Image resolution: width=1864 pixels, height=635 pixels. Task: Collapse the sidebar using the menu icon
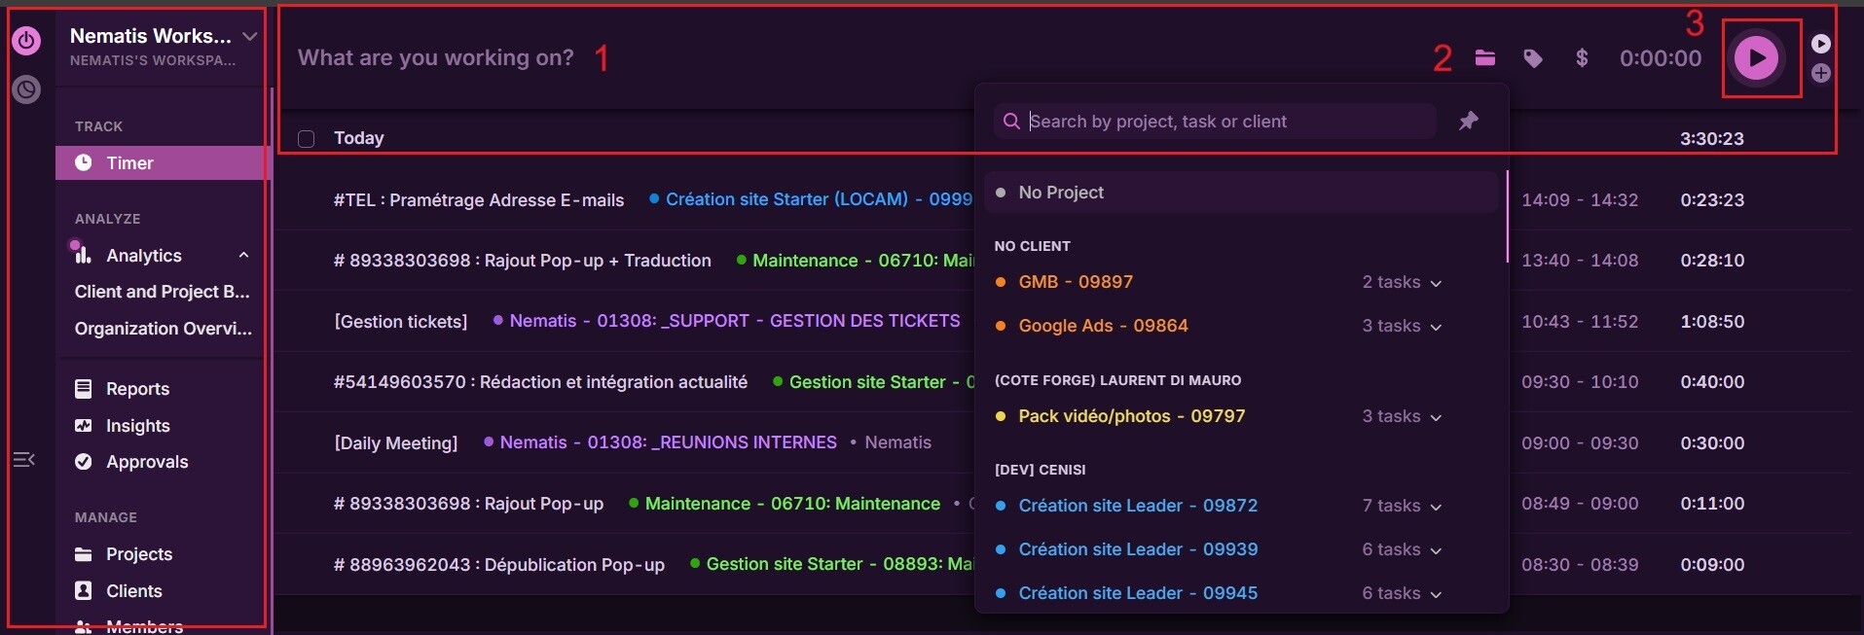(24, 459)
